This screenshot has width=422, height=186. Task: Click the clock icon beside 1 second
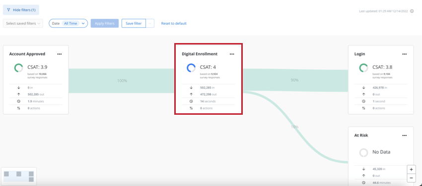pos(363,101)
